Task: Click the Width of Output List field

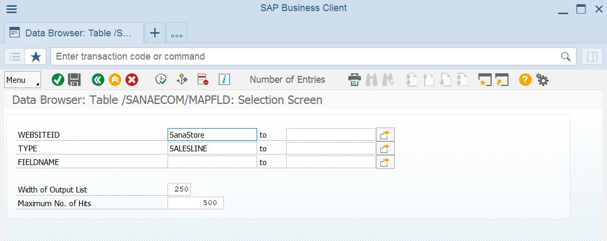Action: (x=179, y=189)
